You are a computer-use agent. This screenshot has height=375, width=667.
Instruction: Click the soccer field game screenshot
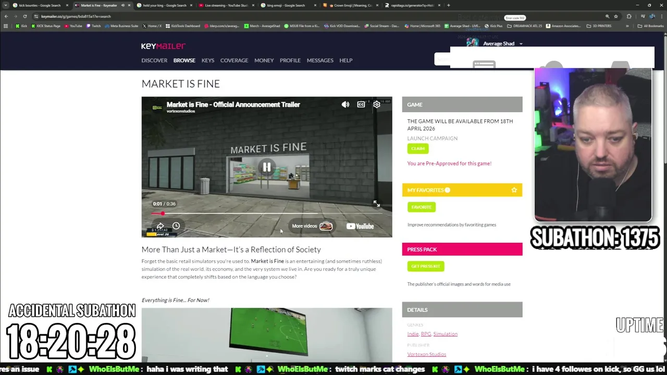[267, 335]
